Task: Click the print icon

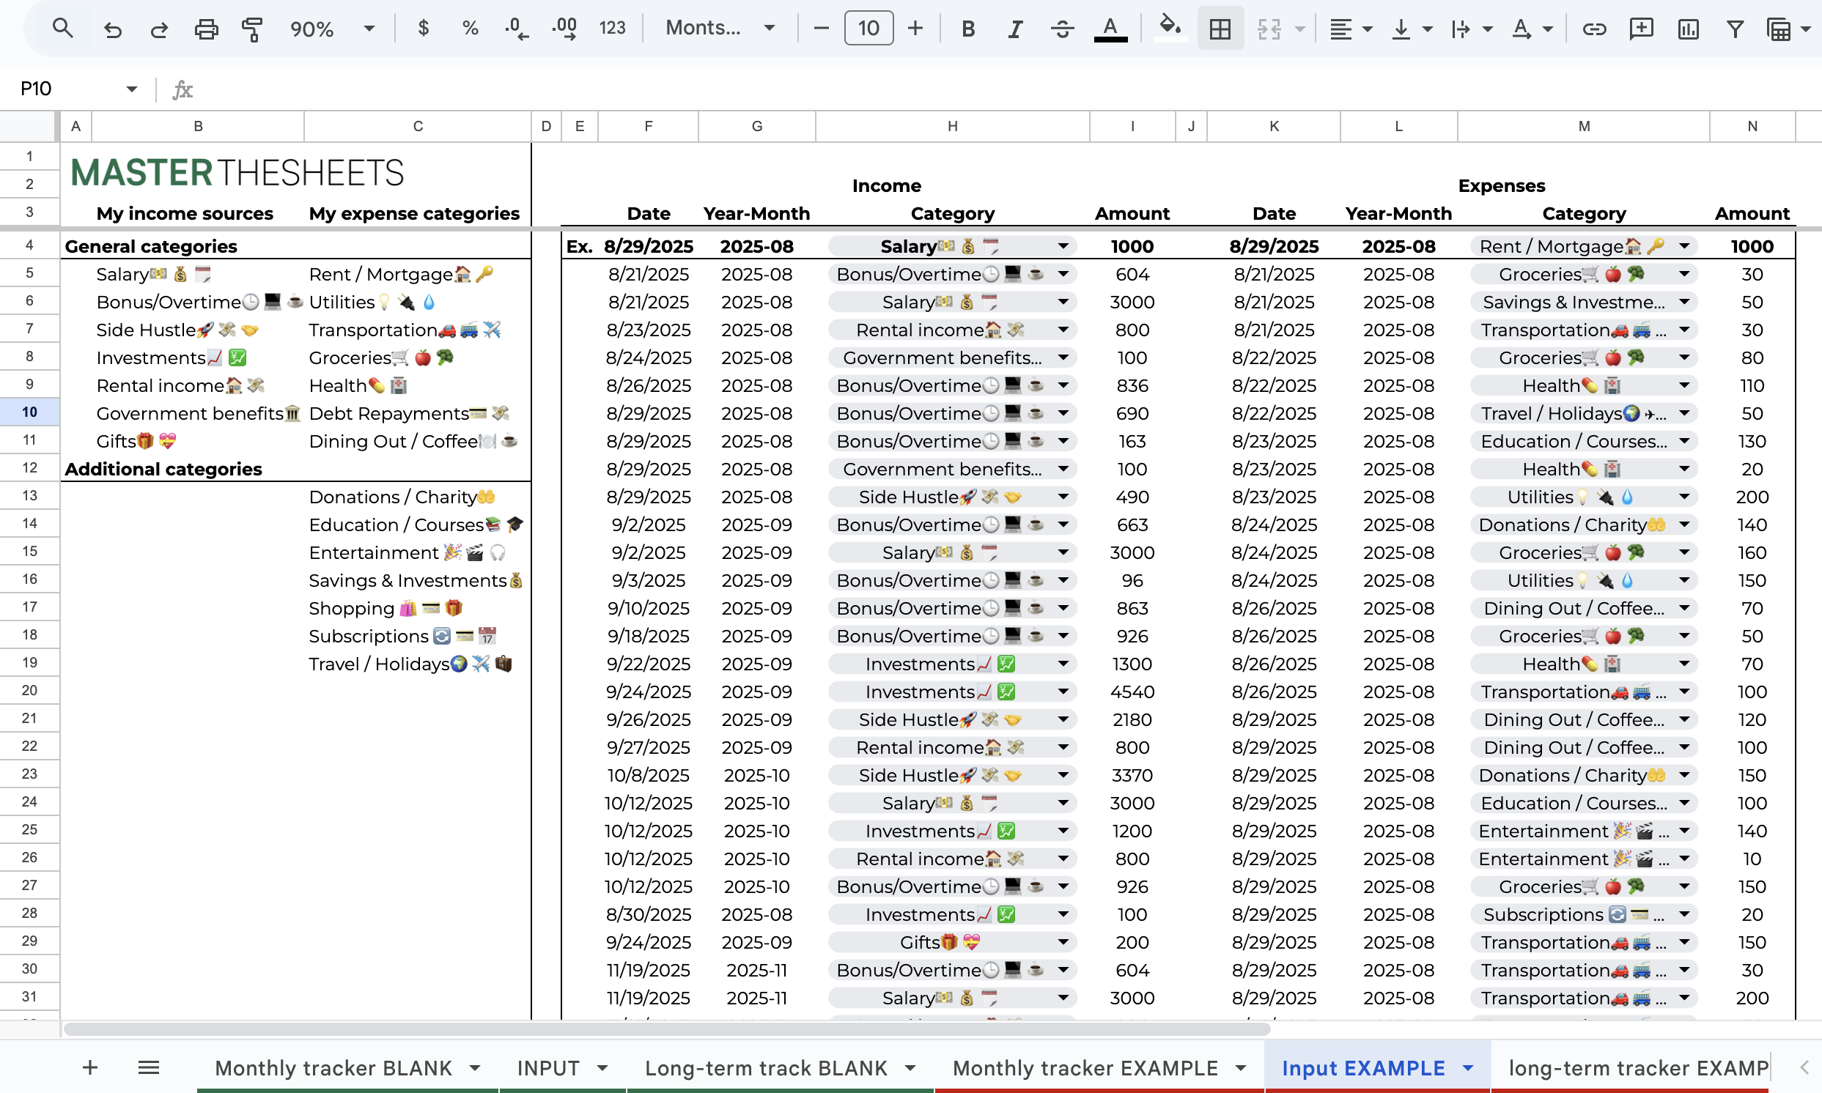Action: tap(205, 29)
